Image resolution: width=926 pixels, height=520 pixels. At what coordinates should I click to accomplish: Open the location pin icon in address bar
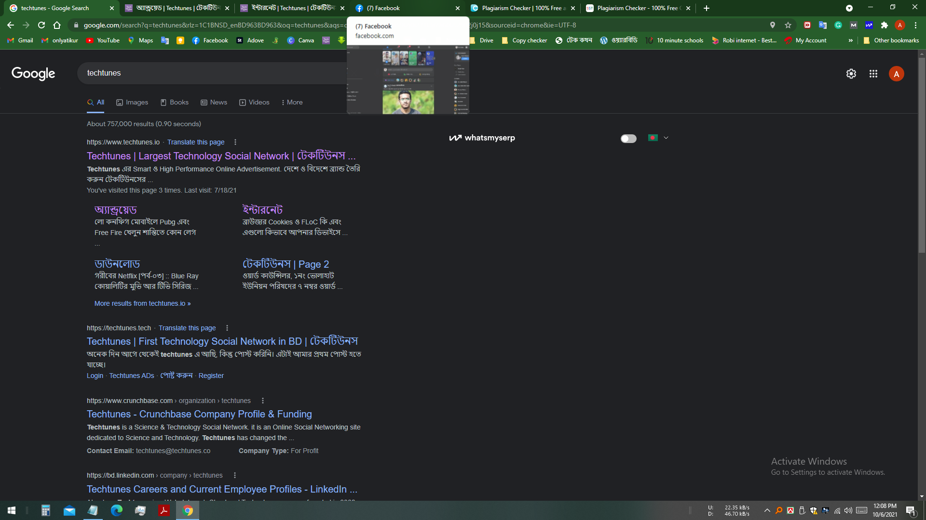(773, 25)
